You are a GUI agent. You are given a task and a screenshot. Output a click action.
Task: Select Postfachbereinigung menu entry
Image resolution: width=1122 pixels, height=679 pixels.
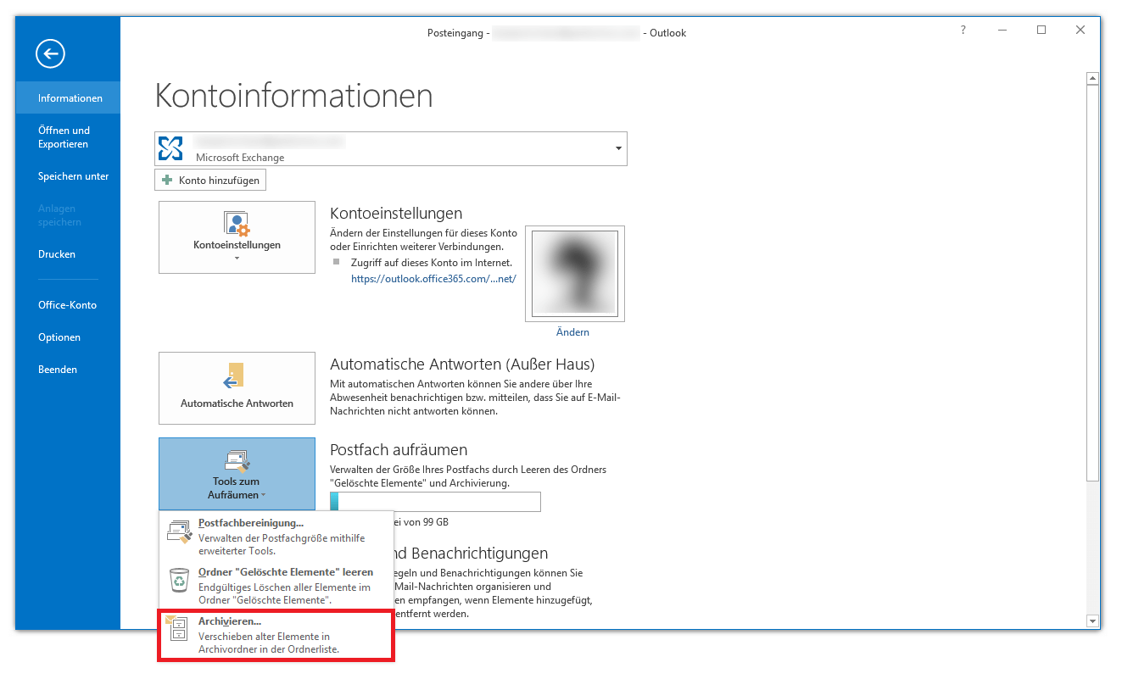click(x=276, y=536)
